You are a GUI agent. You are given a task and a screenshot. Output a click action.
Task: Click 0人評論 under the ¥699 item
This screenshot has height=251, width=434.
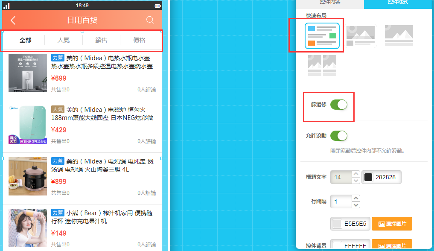click(x=147, y=90)
